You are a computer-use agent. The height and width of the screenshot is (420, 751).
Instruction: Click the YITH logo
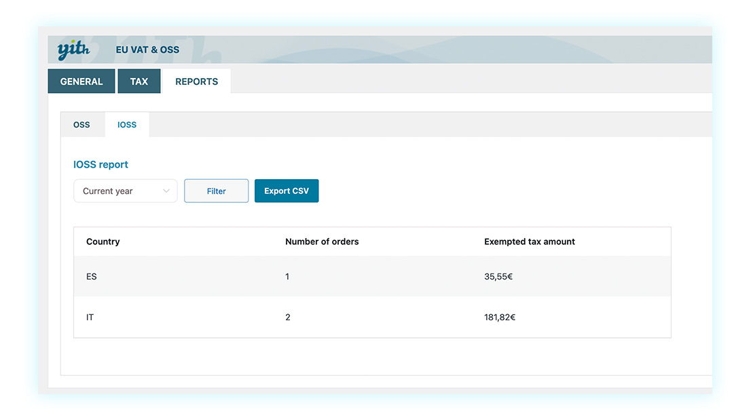73,50
